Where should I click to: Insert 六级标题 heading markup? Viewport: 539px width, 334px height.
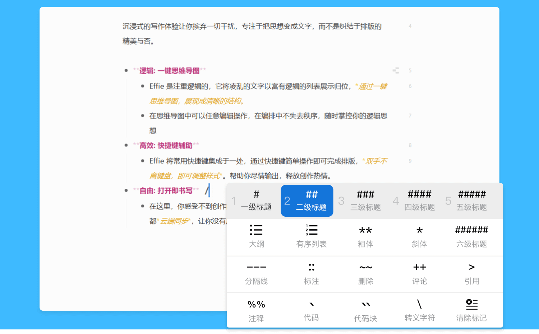(x=471, y=237)
